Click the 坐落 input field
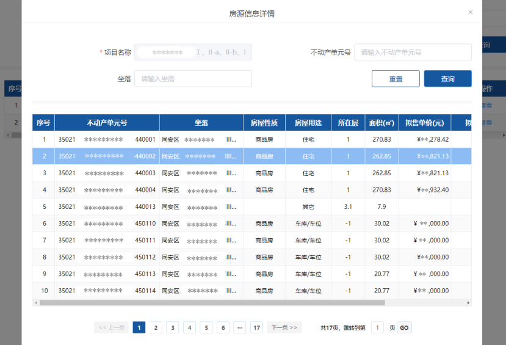This screenshot has width=506, height=345. pyautogui.click(x=193, y=79)
